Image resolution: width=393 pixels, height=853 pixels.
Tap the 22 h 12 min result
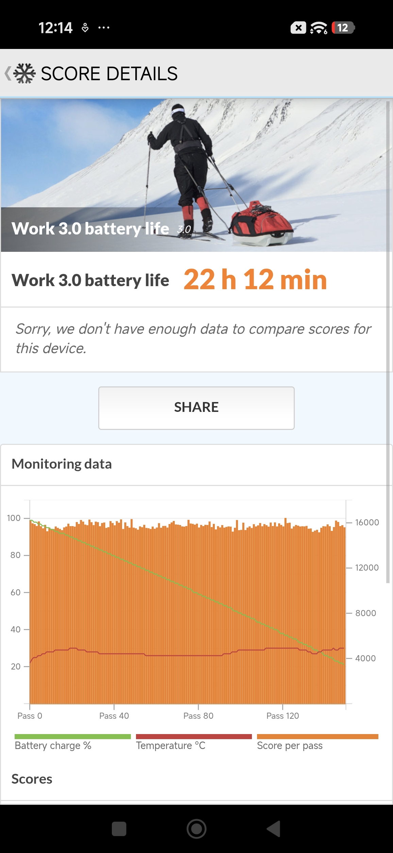point(255,280)
